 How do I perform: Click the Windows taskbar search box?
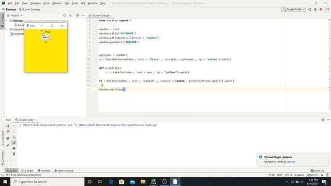tap(48, 181)
